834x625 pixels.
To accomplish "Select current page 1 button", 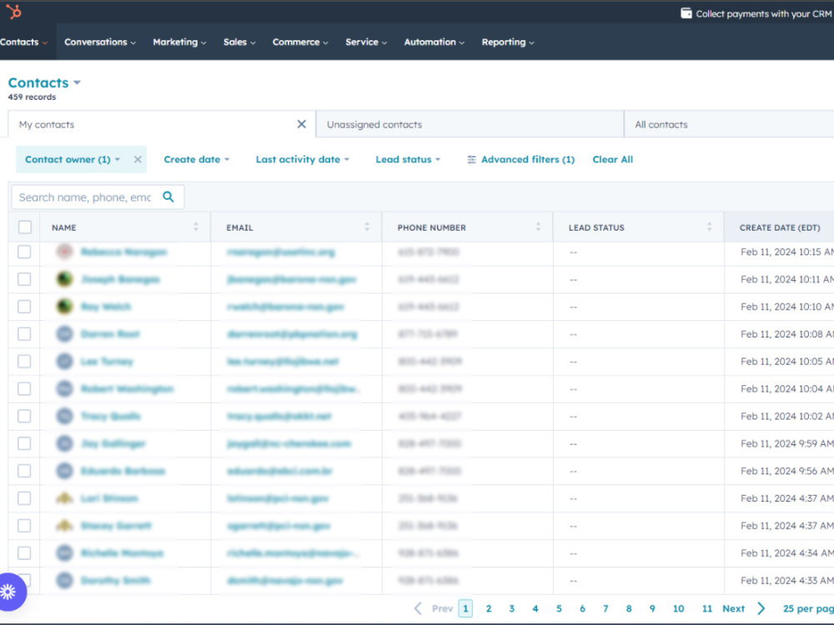I will click(x=465, y=608).
